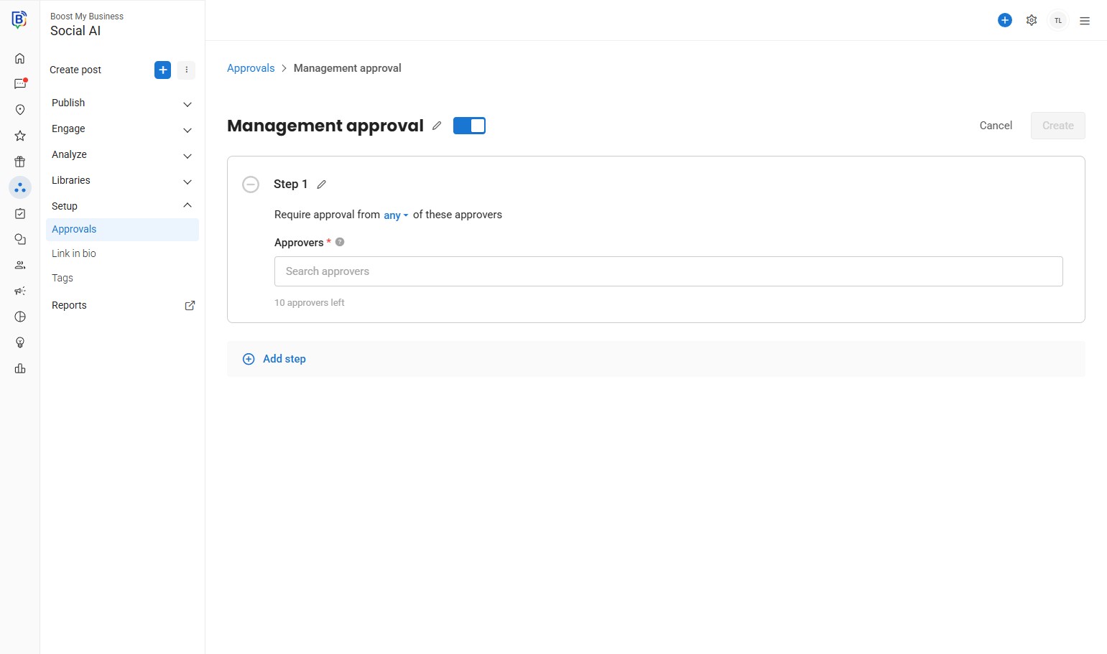The image size is (1107, 654).
Task: Remove Step 1 using the minus circle
Action: pos(251,184)
